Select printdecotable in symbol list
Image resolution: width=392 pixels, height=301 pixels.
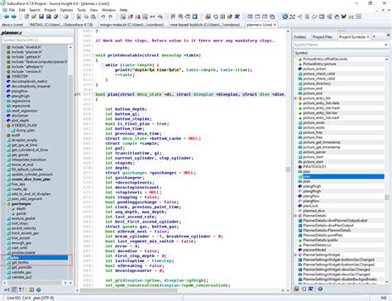23,252
